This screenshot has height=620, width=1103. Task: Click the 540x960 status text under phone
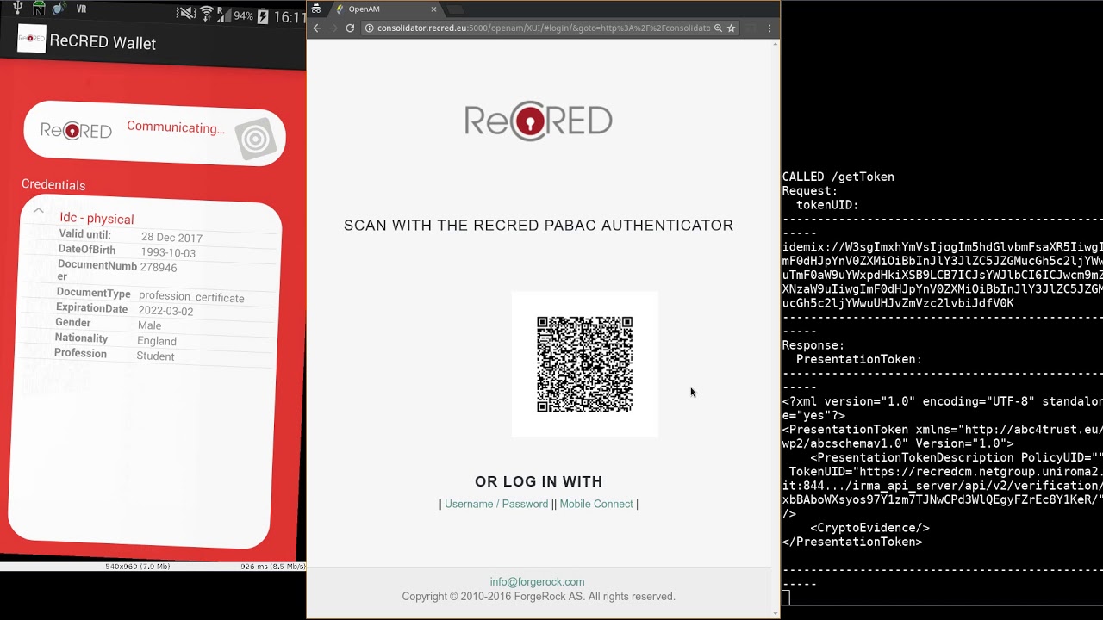[x=138, y=567]
